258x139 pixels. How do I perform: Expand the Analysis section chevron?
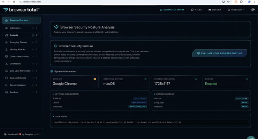click(37, 35)
